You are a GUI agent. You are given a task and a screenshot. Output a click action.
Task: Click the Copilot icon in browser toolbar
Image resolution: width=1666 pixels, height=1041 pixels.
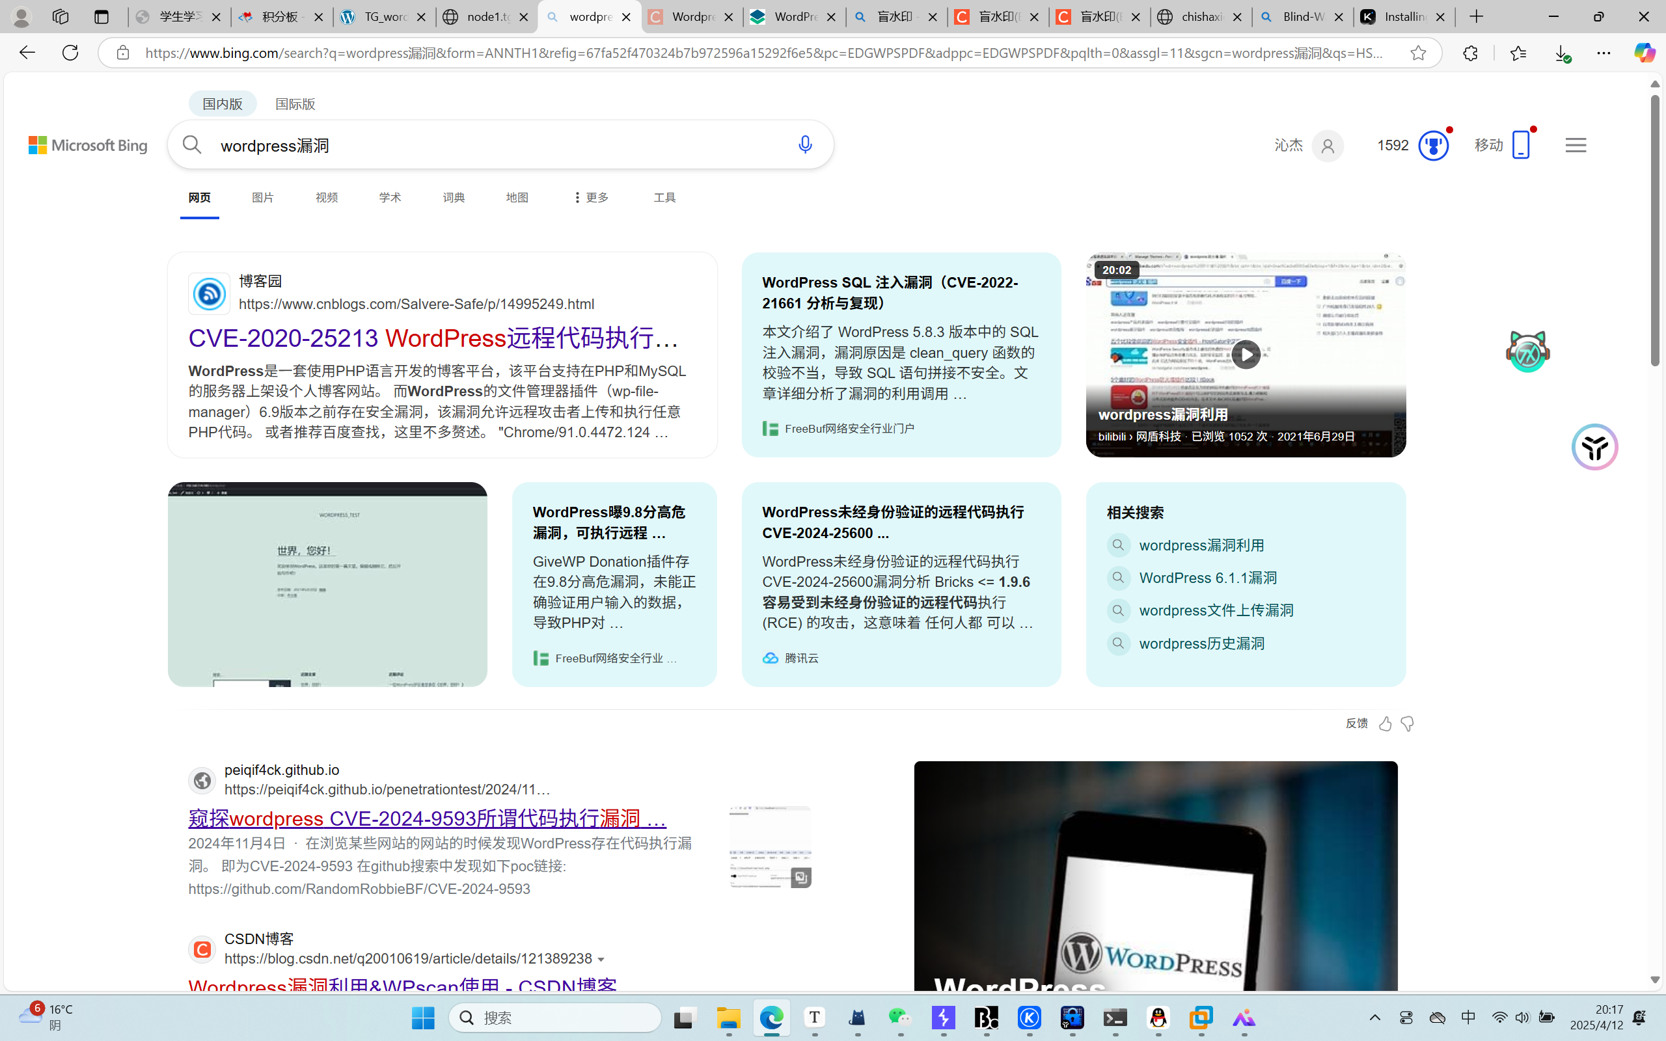(x=1644, y=53)
